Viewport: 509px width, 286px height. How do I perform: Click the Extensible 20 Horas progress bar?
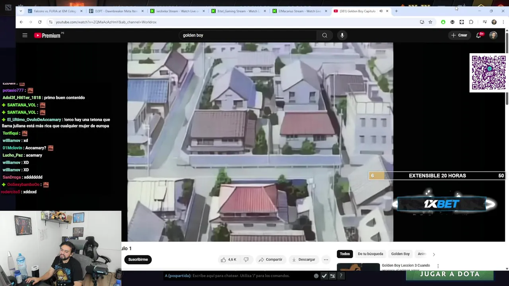pyautogui.click(x=437, y=176)
